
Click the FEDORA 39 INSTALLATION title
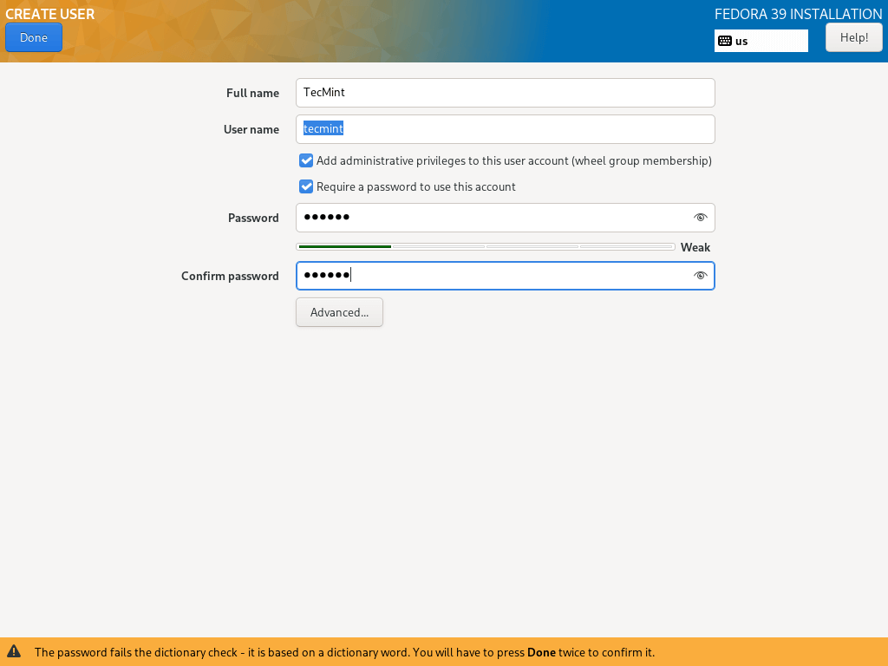[x=798, y=14]
